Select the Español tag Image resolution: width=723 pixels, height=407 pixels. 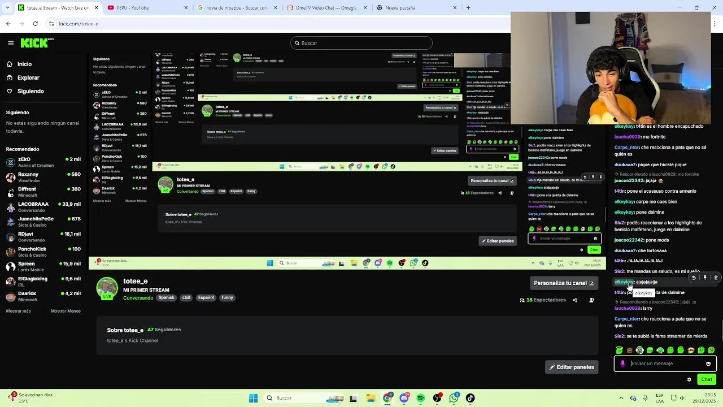click(x=206, y=297)
